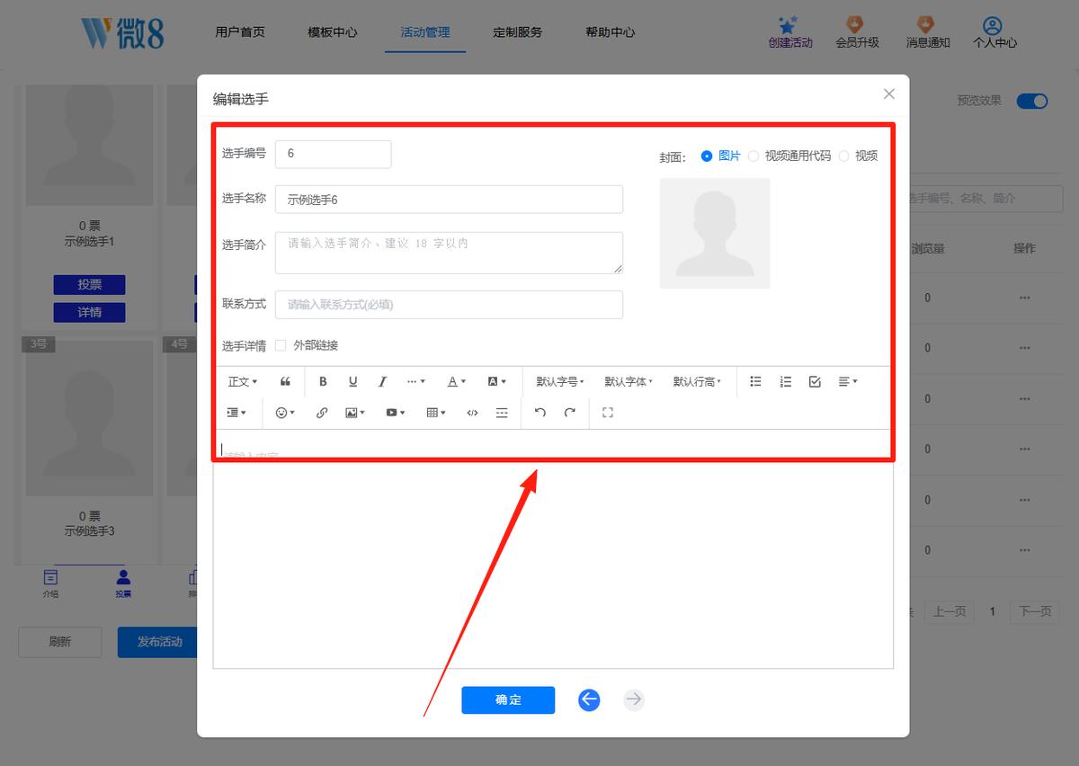
Task: Expand the text background color dropdown
Action: (x=497, y=382)
